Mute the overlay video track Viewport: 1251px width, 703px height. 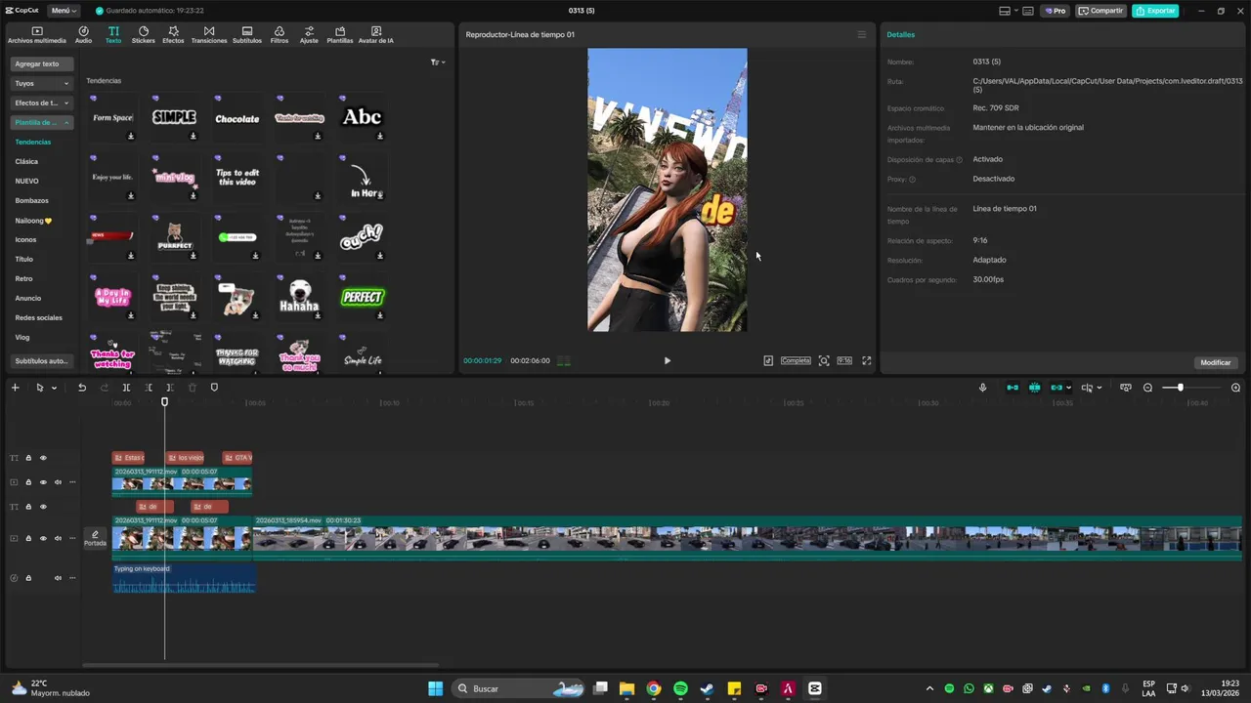coord(58,482)
